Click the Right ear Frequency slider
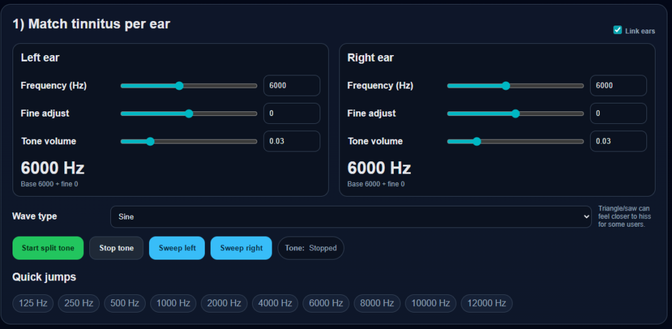 (x=515, y=86)
